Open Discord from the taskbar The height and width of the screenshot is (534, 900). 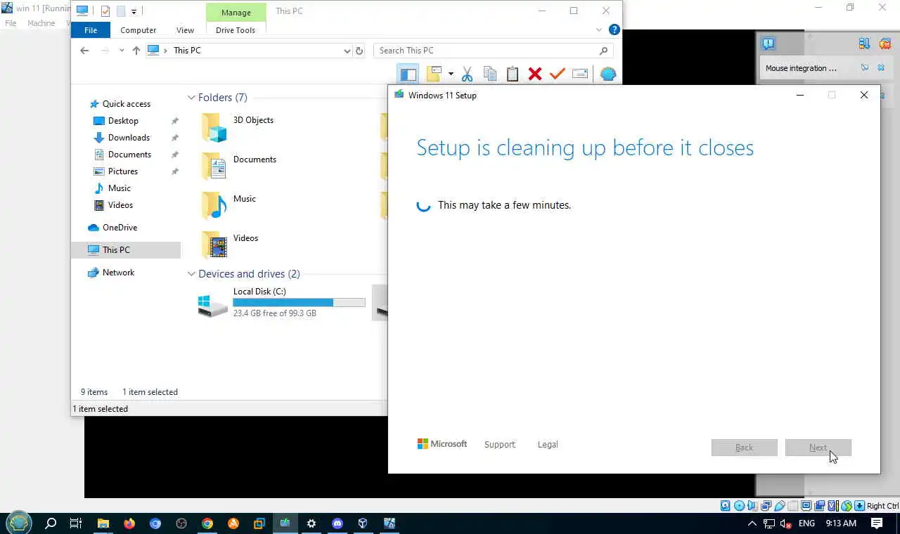(337, 523)
